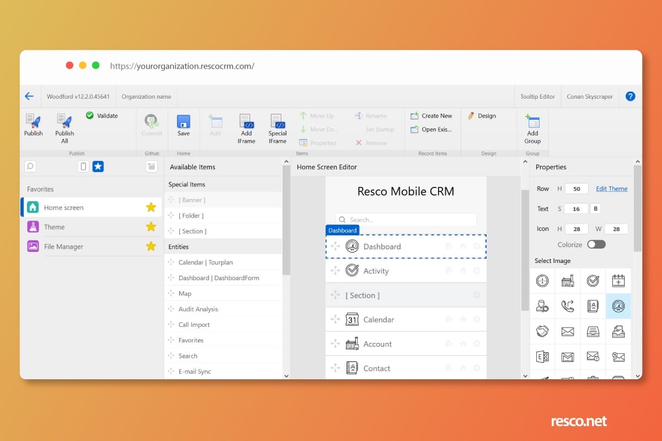Open File Manager in Favorites
Screen dimensions: 662x441
91,246
